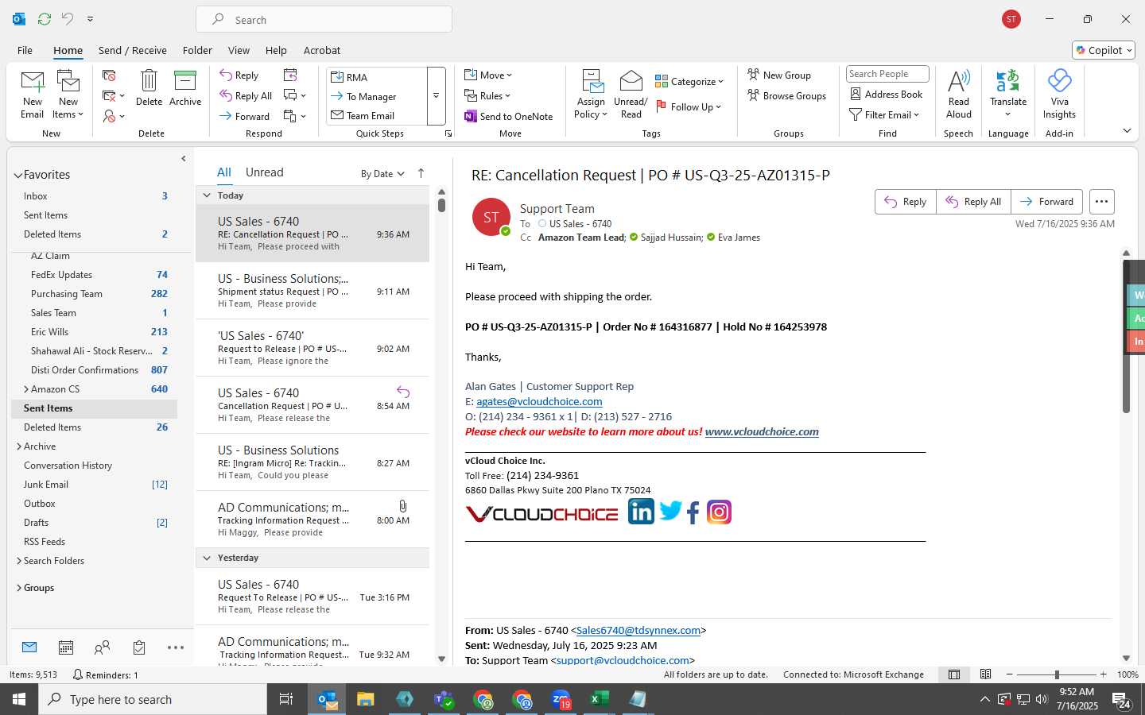Open the Filter Email dropdown
The width and height of the screenshot is (1145, 715).
point(884,115)
